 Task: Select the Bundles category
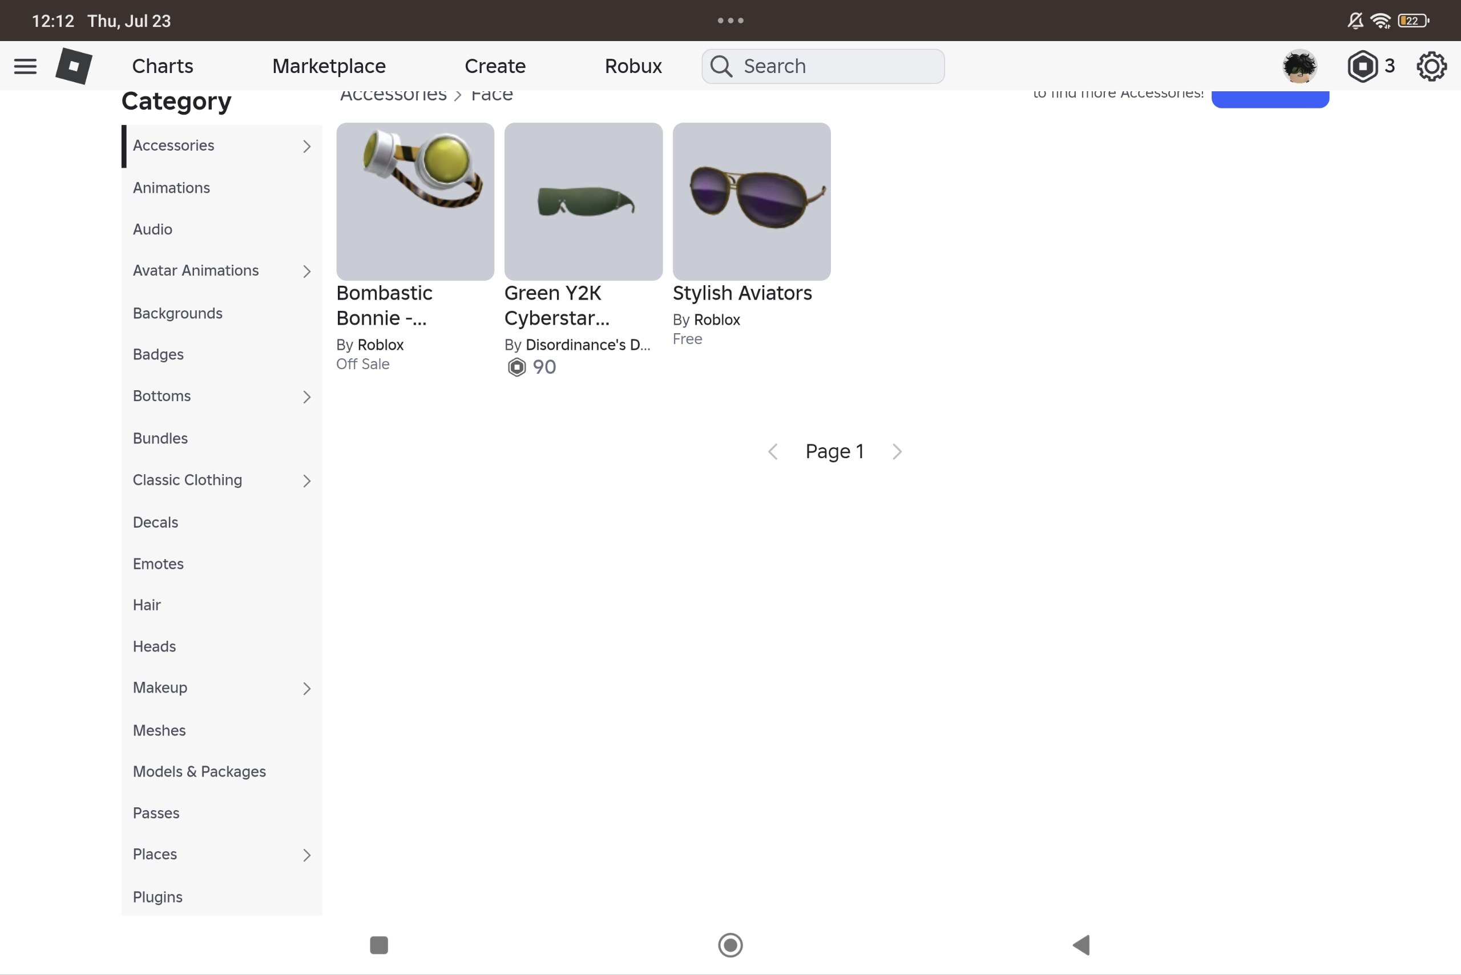221,438
